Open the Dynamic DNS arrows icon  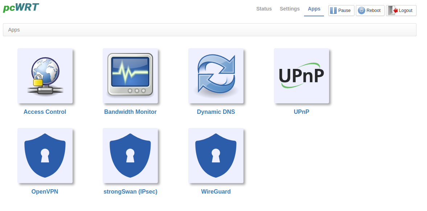(216, 76)
